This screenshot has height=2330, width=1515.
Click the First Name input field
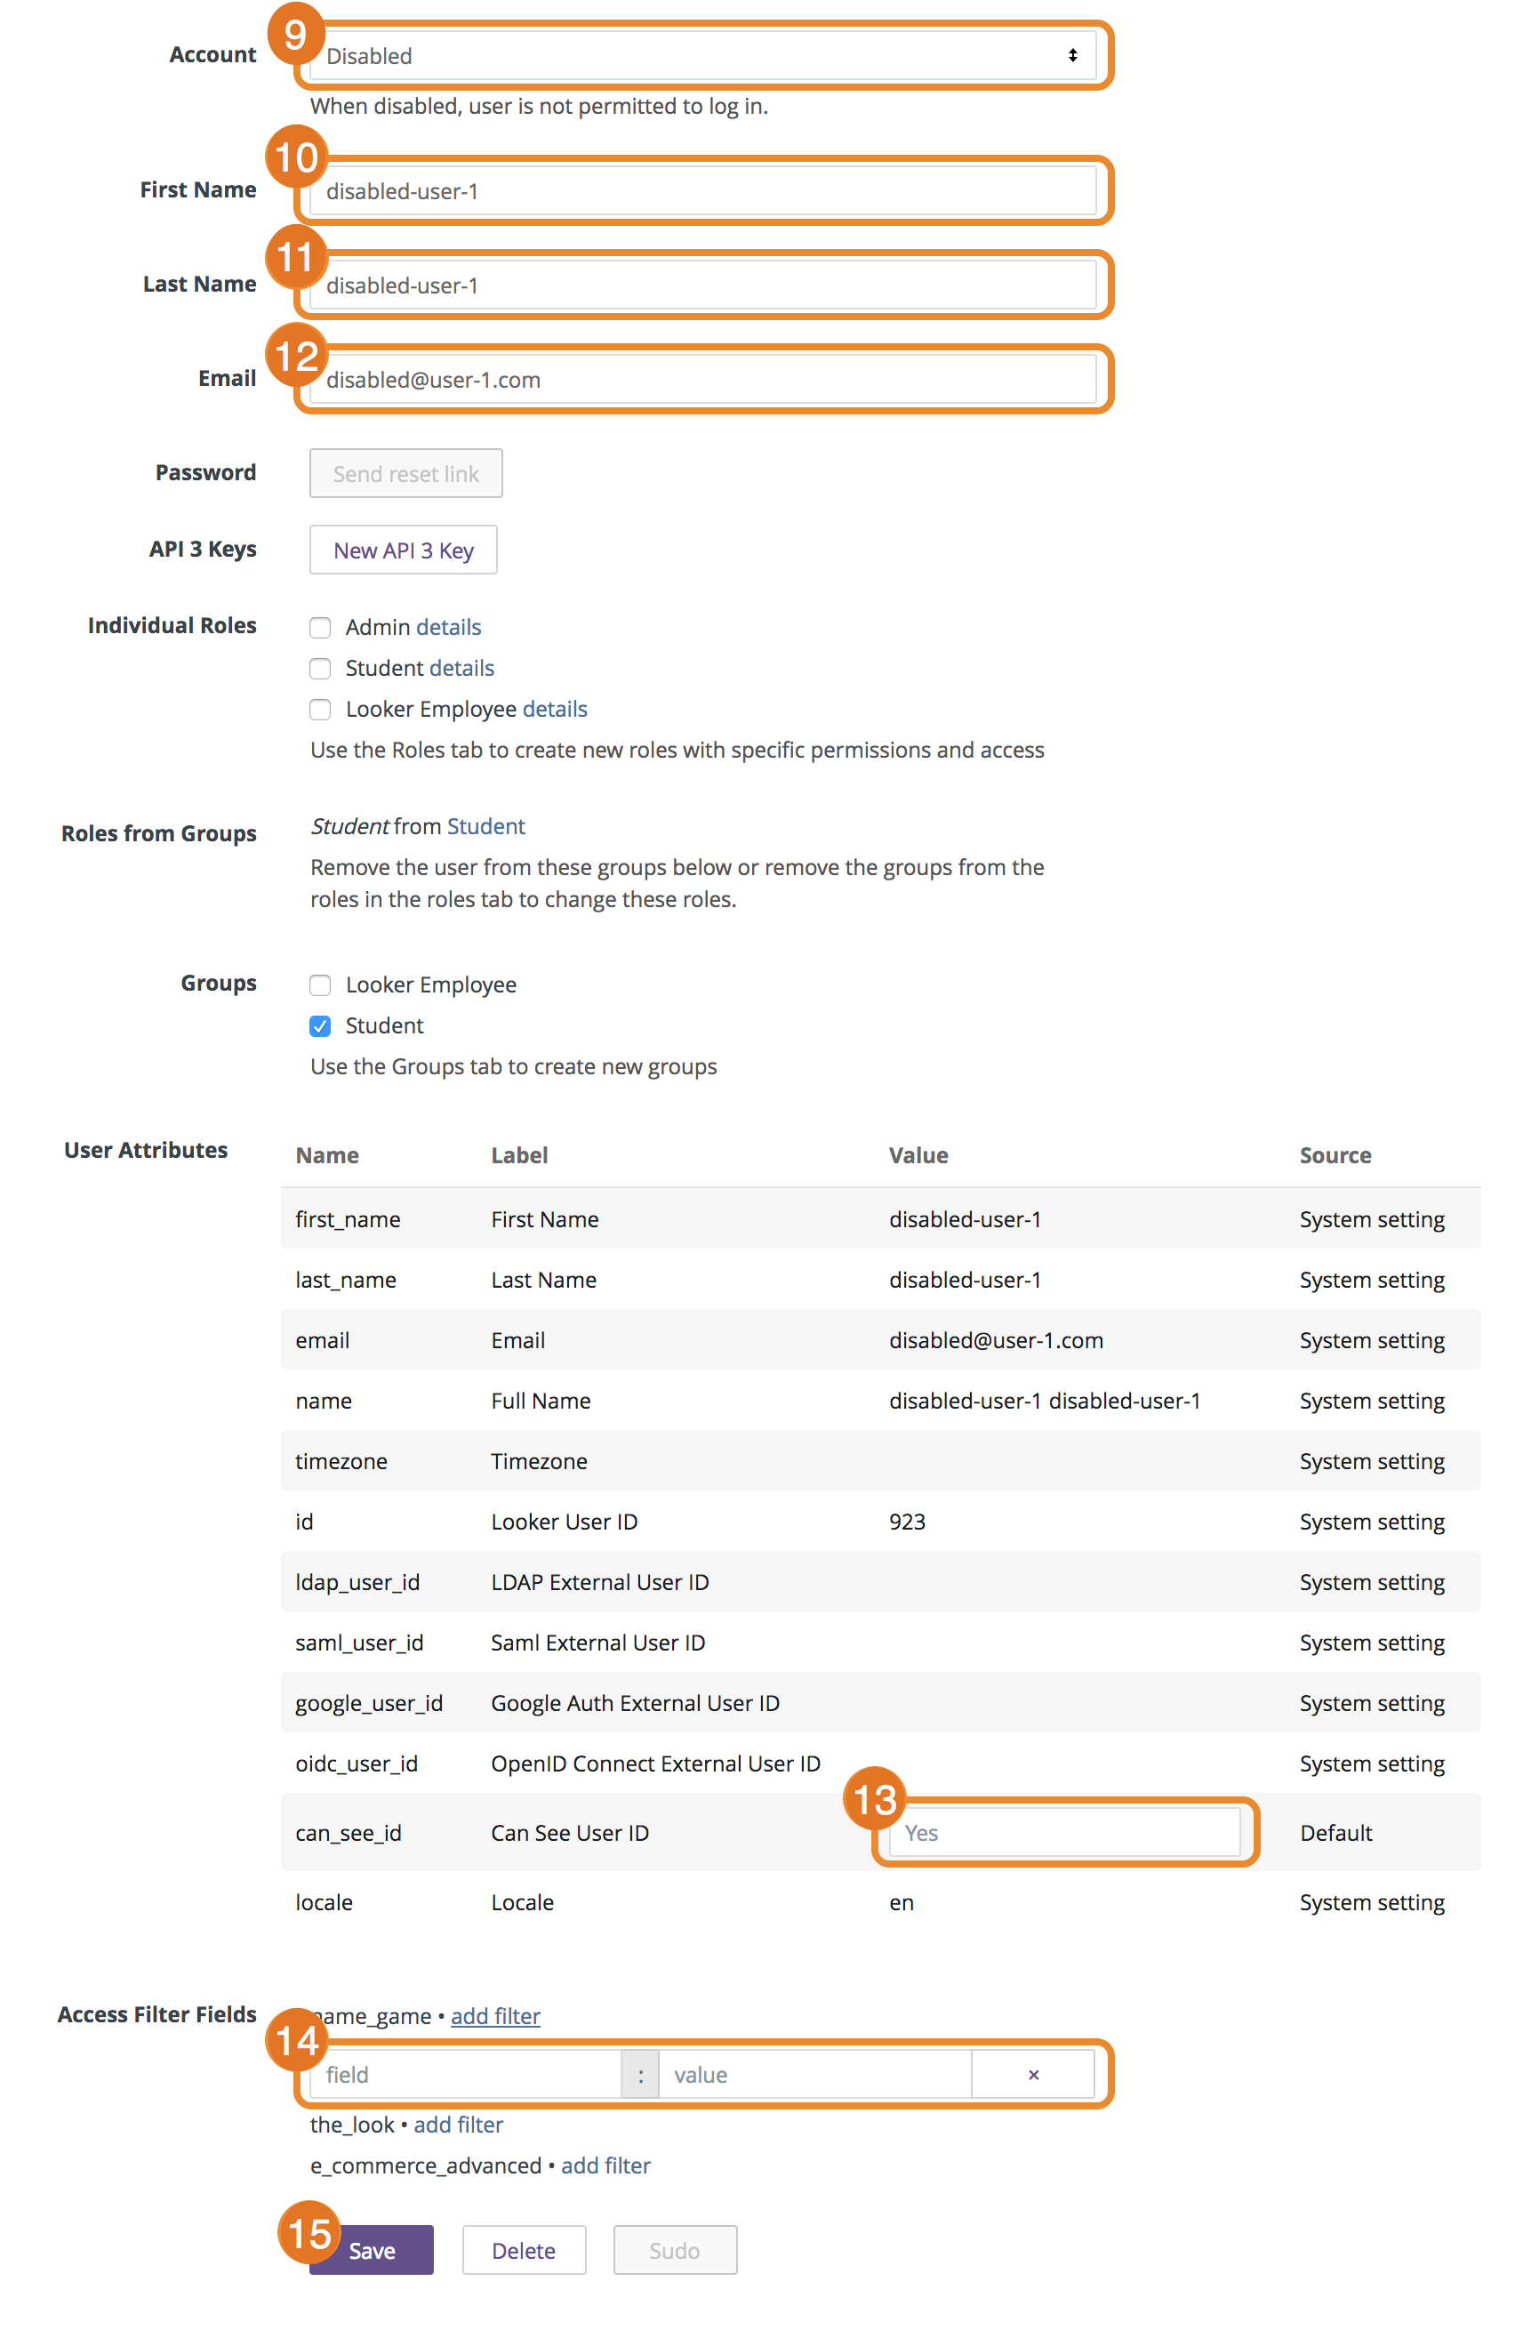(701, 191)
